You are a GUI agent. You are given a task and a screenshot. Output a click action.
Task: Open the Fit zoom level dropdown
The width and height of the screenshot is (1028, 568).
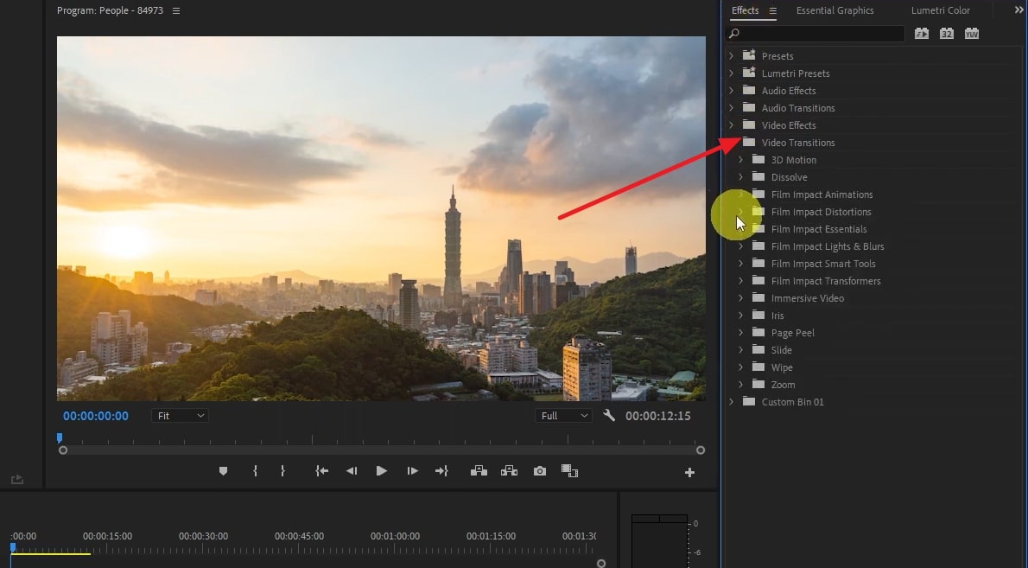(180, 416)
